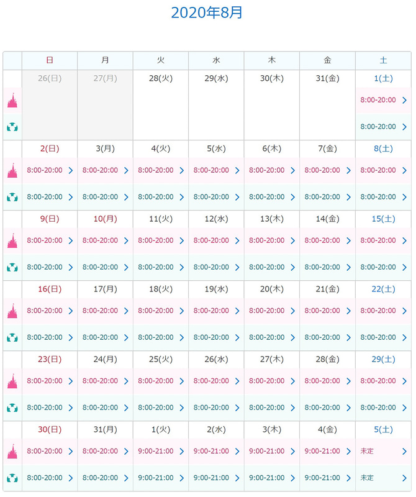The image size is (416, 497).
Task: Click the castle icon in the August 9–15 row
Action: coord(12,240)
